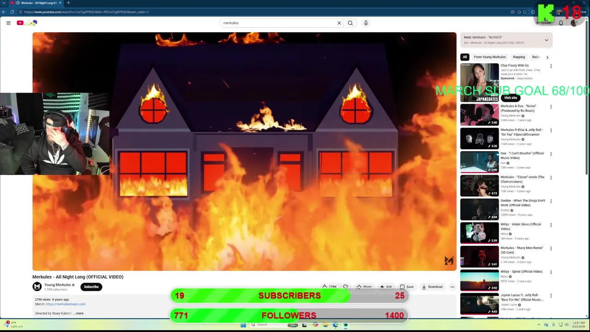Select the All filter chip

pos(465,57)
